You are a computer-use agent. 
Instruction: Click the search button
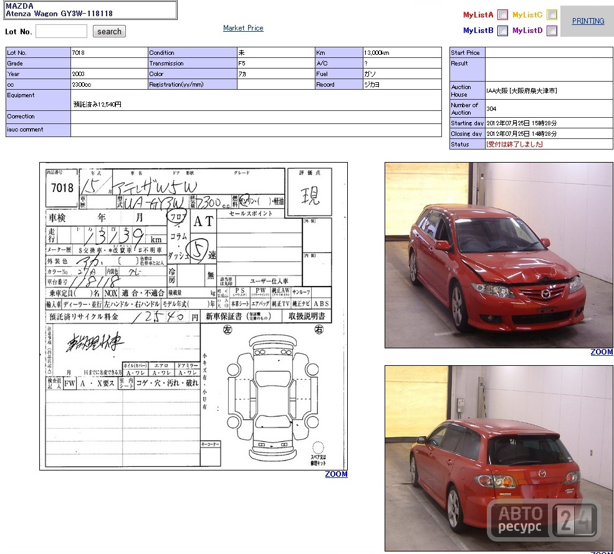click(x=109, y=31)
